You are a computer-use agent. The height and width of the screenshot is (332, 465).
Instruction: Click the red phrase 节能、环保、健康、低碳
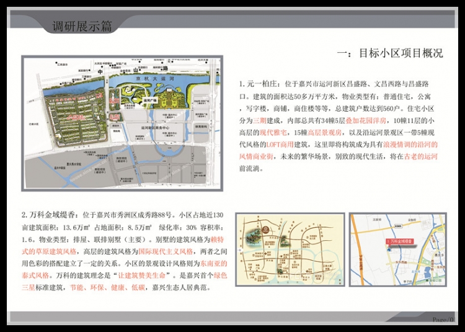[x=107, y=288]
